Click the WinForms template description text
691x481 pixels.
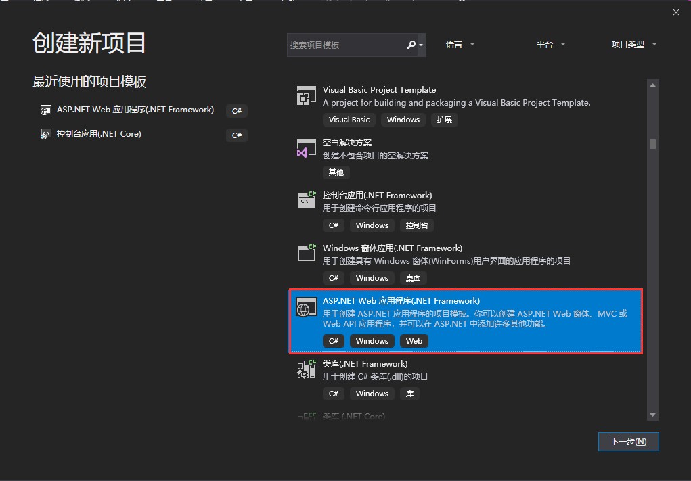pyautogui.click(x=447, y=260)
